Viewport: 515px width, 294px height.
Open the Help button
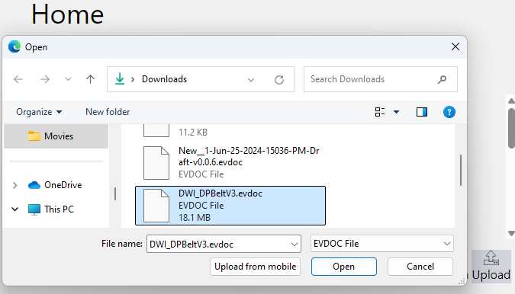[449, 112]
